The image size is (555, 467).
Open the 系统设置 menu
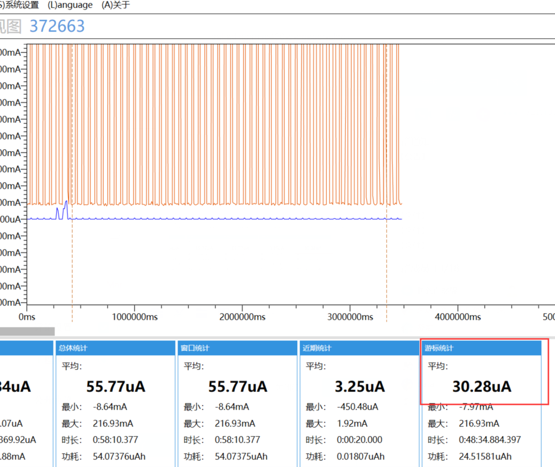[19, 5]
